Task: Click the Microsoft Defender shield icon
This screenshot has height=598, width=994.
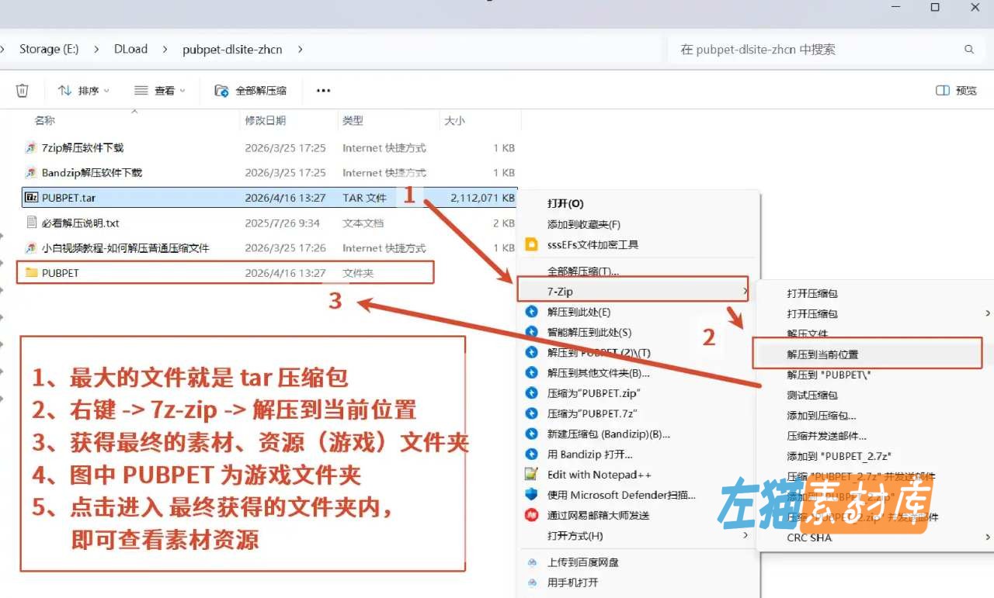Action: coord(531,494)
